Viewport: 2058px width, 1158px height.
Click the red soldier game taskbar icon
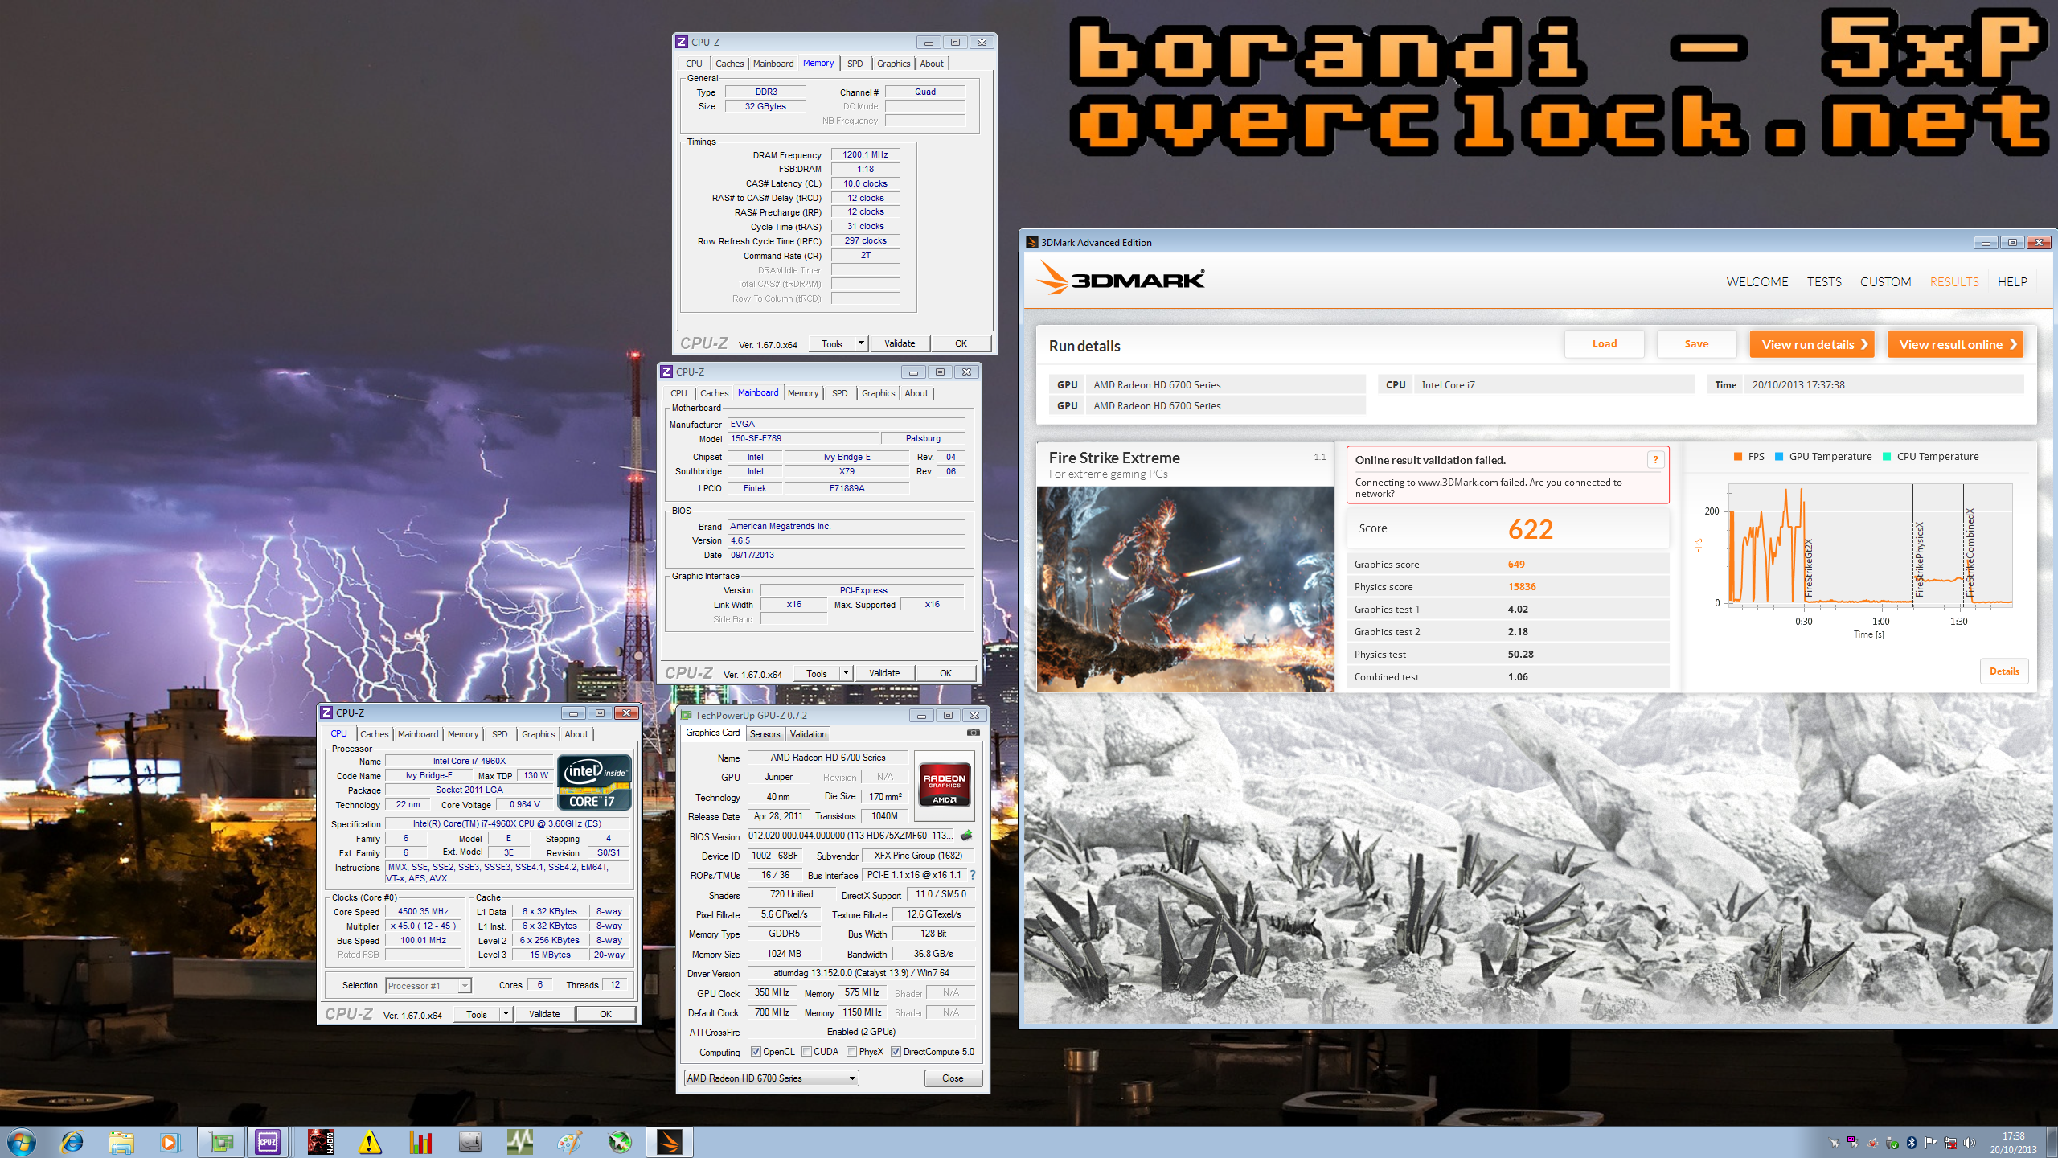(320, 1142)
